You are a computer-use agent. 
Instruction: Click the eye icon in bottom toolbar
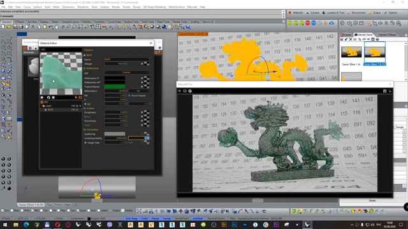pyautogui.click(x=264, y=211)
